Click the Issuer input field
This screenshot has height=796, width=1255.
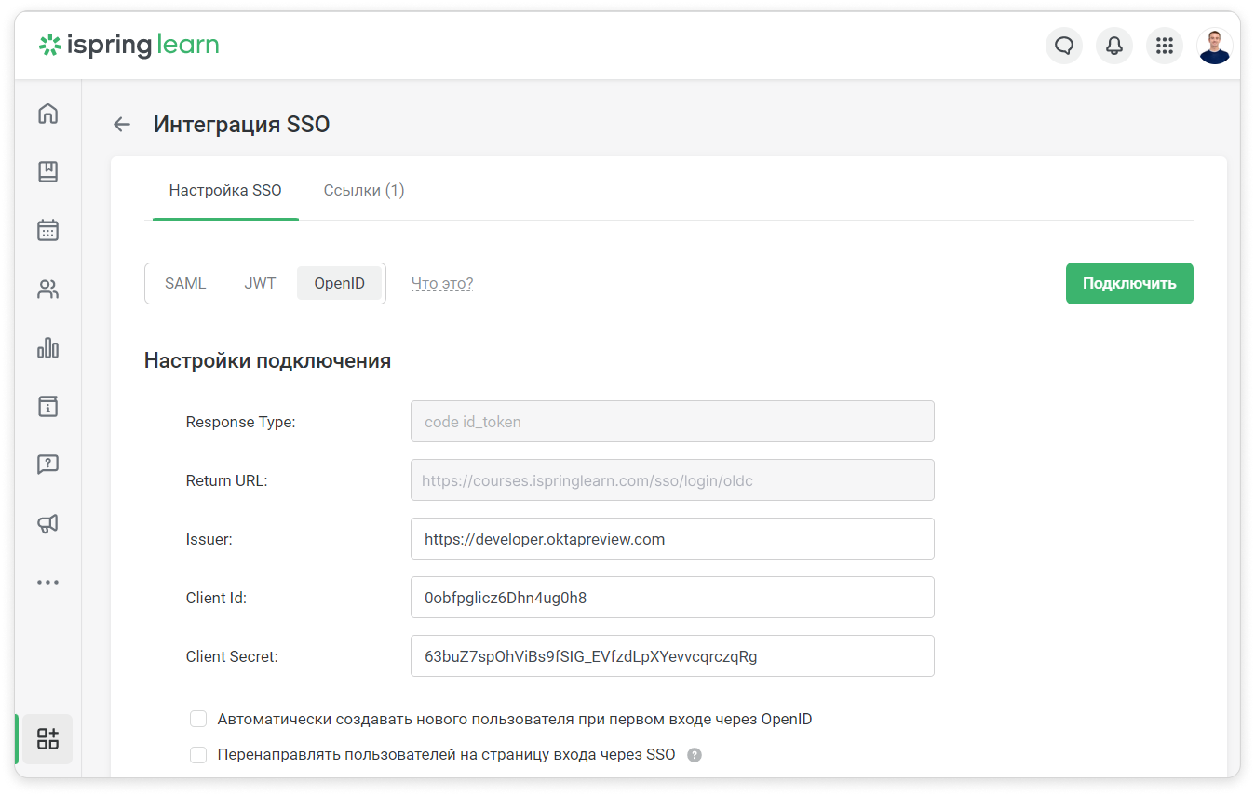pyautogui.click(x=672, y=539)
